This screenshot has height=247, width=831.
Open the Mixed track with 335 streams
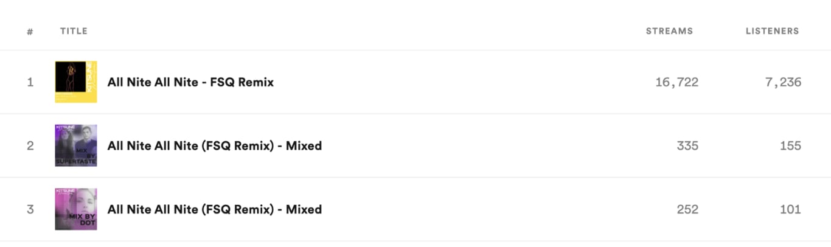pos(215,146)
